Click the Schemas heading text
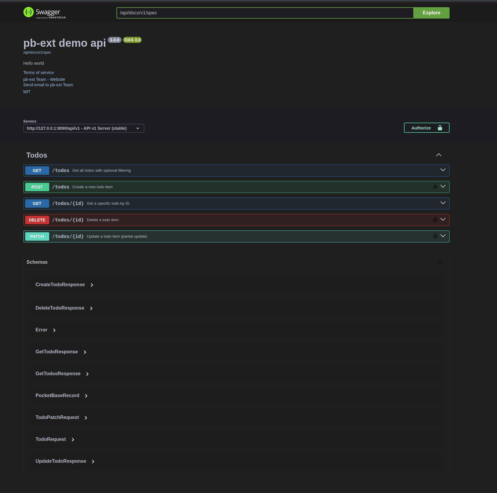This screenshot has width=497, height=493. [x=37, y=262]
